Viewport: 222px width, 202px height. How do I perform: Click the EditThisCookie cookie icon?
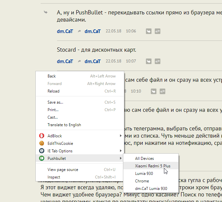pos(42,143)
